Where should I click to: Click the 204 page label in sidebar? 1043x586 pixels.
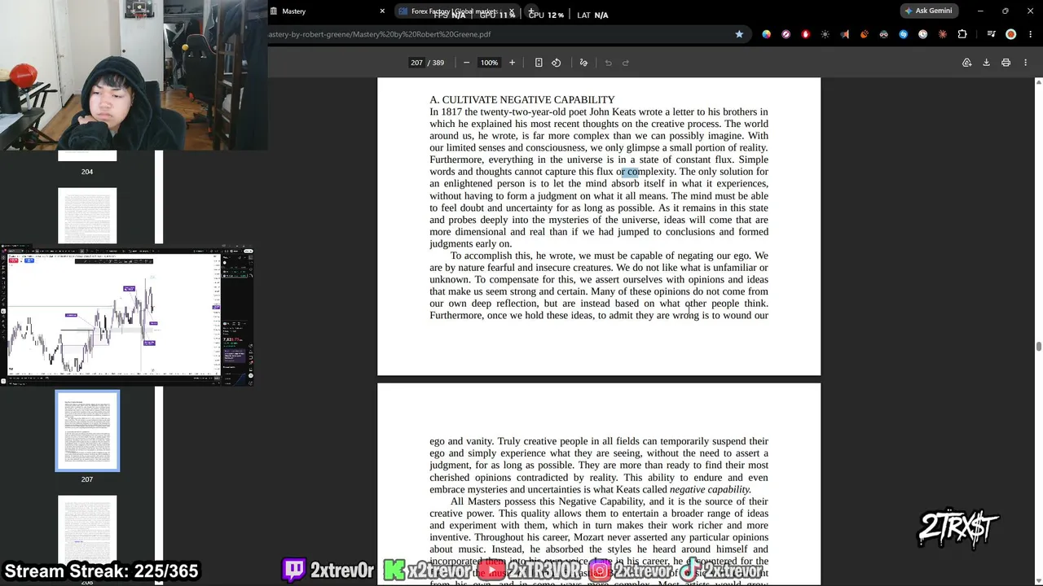pos(87,172)
